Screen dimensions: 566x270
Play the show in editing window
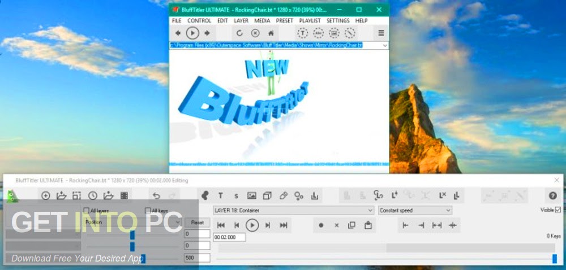[252, 225]
